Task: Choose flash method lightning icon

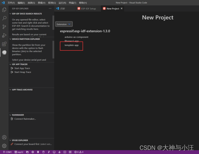Action: click(49, 152)
